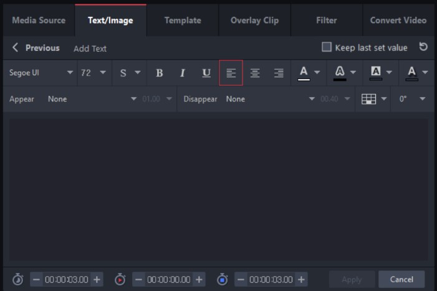Align text to the left
This screenshot has width=437, height=291.
[x=231, y=73]
